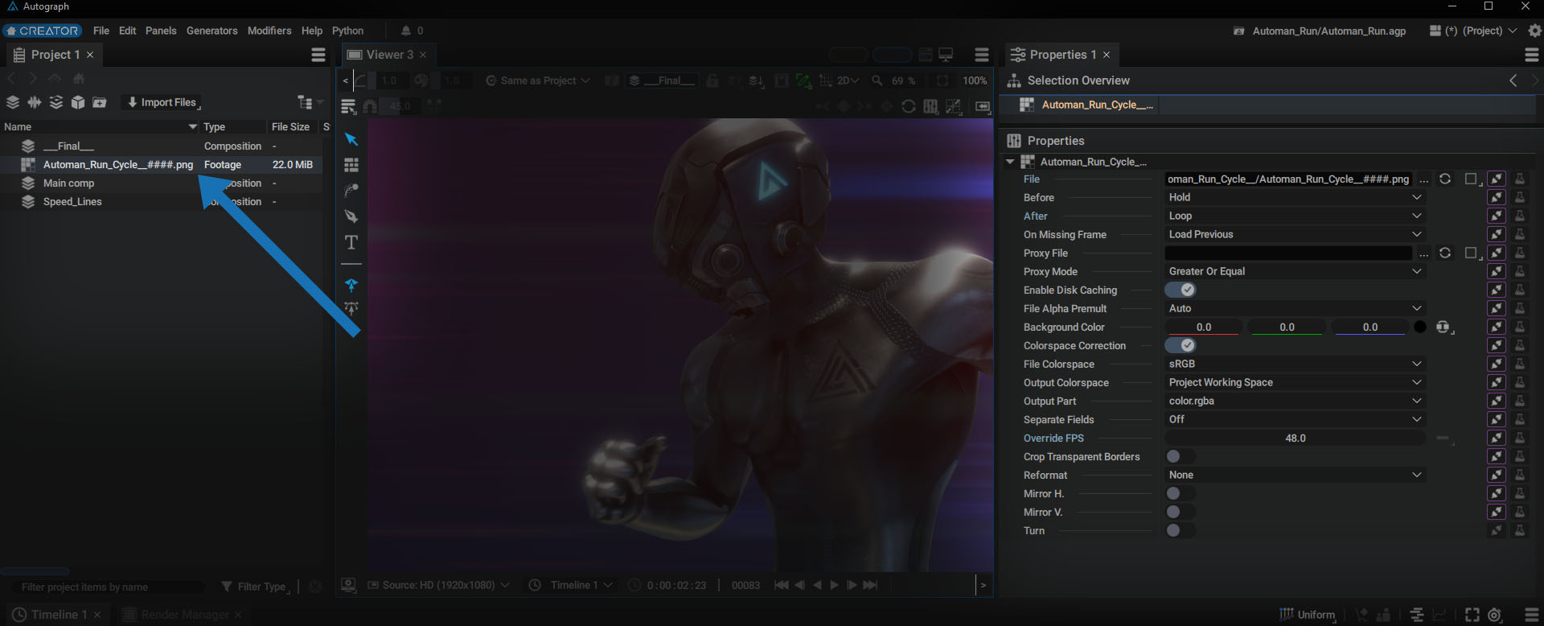Select the Text tool

click(x=351, y=242)
